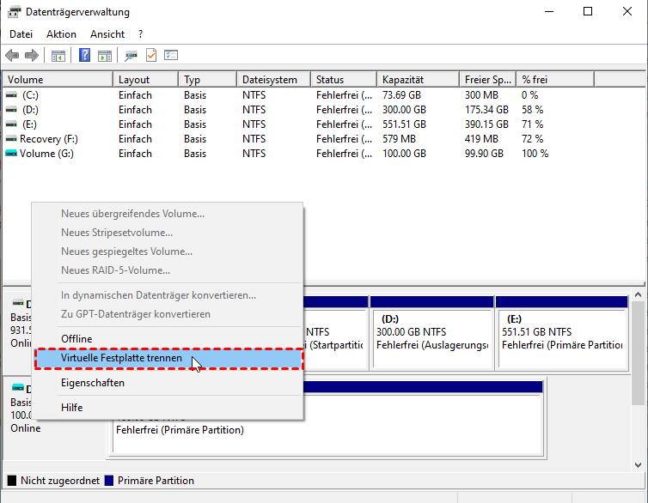Click the Nicht zugeordnet legend label
The height and width of the screenshot is (503, 648).
[60, 481]
